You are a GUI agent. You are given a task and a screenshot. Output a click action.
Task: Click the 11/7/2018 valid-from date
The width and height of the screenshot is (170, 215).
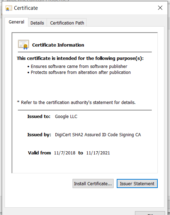(64, 153)
